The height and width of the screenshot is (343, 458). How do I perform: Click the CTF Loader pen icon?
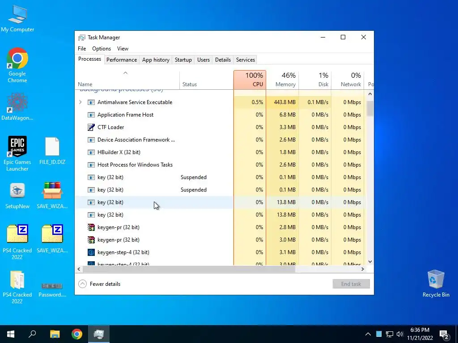(91, 127)
